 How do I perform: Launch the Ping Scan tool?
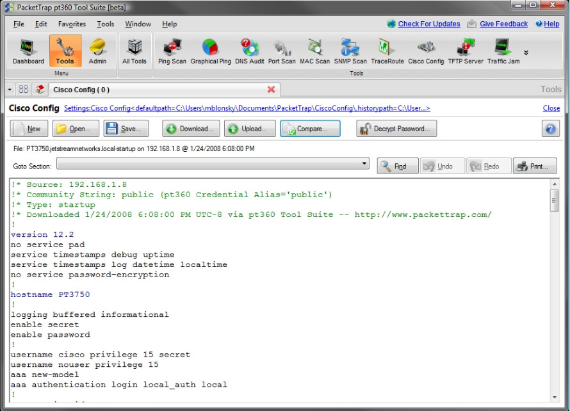coord(172,51)
